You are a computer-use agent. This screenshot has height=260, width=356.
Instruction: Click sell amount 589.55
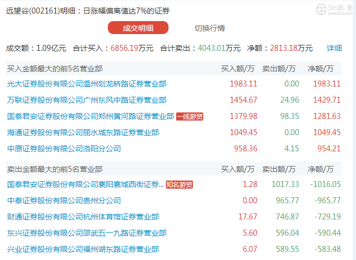tap(287, 249)
